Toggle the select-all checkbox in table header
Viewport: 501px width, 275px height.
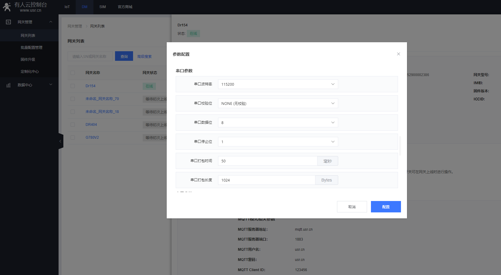73,73
